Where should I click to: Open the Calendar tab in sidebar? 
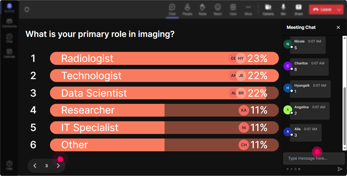9,53
